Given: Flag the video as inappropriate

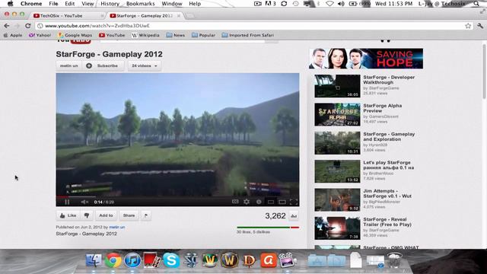Looking at the screenshot, I should pyautogui.click(x=146, y=215).
